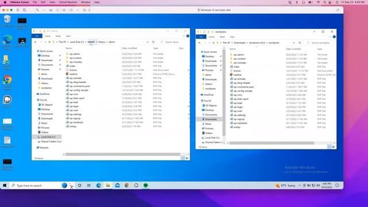
Task: Go up one folder level in the wordpress window
Action: (x=213, y=43)
